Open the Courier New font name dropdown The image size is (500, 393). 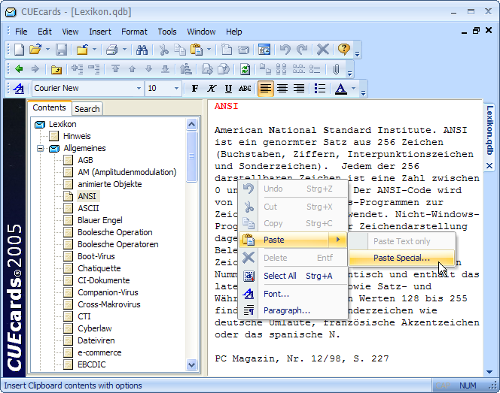(x=139, y=89)
